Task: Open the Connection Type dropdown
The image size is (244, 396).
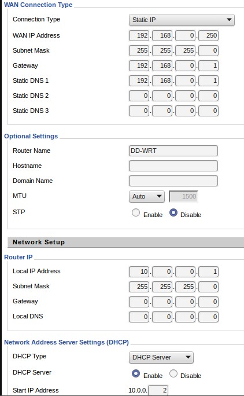Action: point(182,20)
